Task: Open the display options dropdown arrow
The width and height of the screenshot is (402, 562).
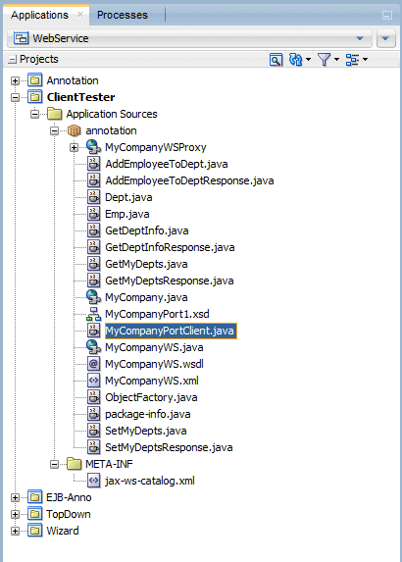Action: pyautogui.click(x=365, y=60)
